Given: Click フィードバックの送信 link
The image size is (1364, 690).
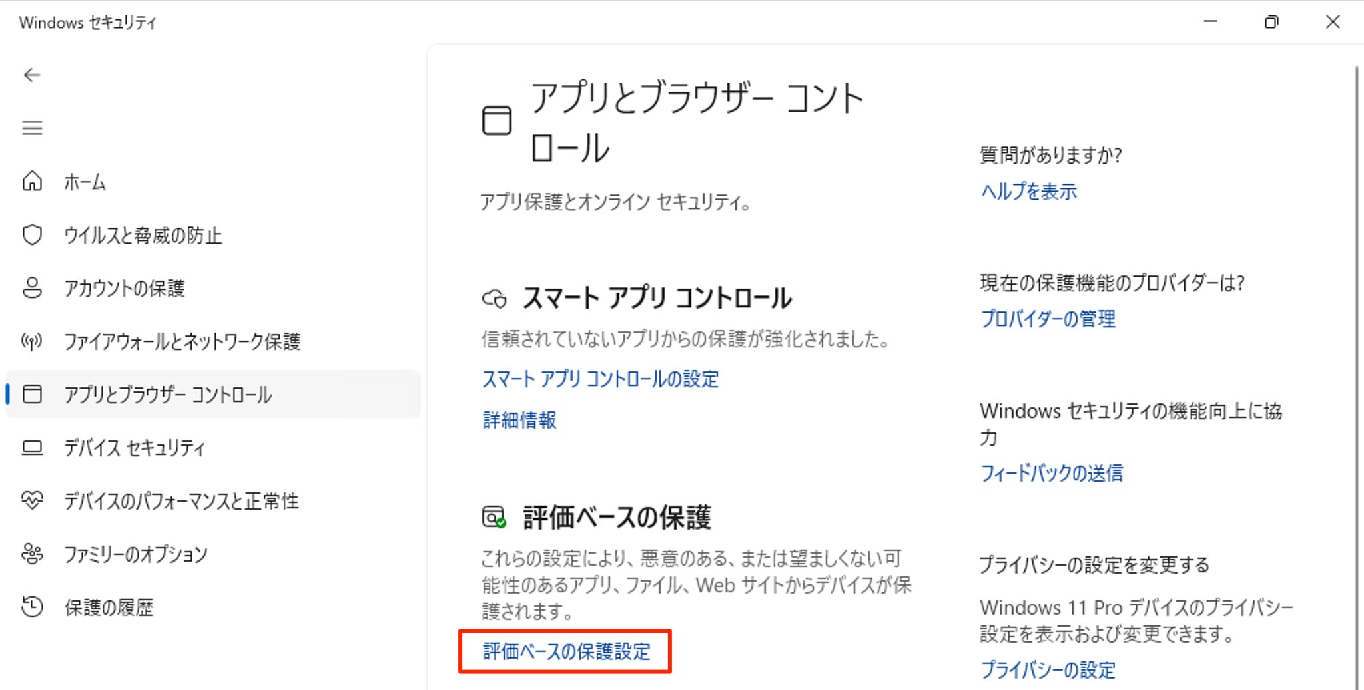Looking at the screenshot, I should [x=1052, y=473].
